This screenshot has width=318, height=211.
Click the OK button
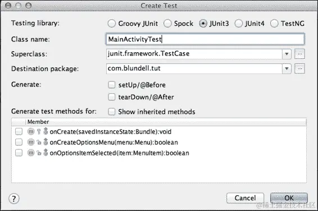[289, 198]
